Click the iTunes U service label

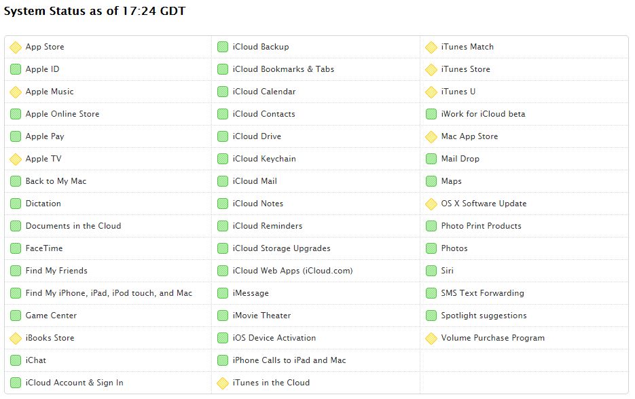458,92
